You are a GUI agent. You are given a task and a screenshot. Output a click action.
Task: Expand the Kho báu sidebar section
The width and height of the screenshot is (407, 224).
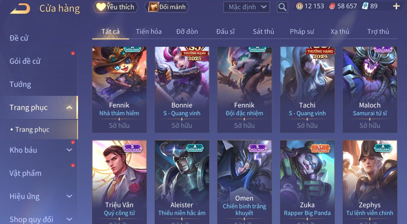[x=69, y=150]
